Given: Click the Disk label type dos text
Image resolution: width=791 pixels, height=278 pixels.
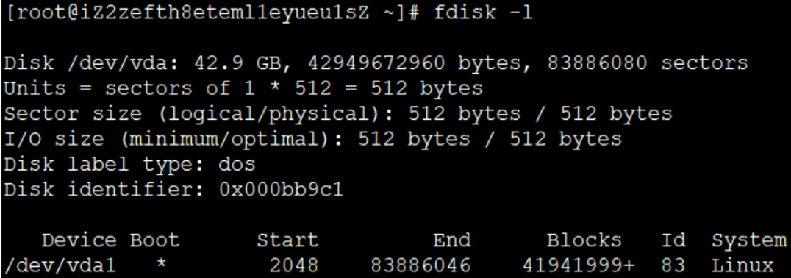Looking at the screenshot, I should 130,164.
